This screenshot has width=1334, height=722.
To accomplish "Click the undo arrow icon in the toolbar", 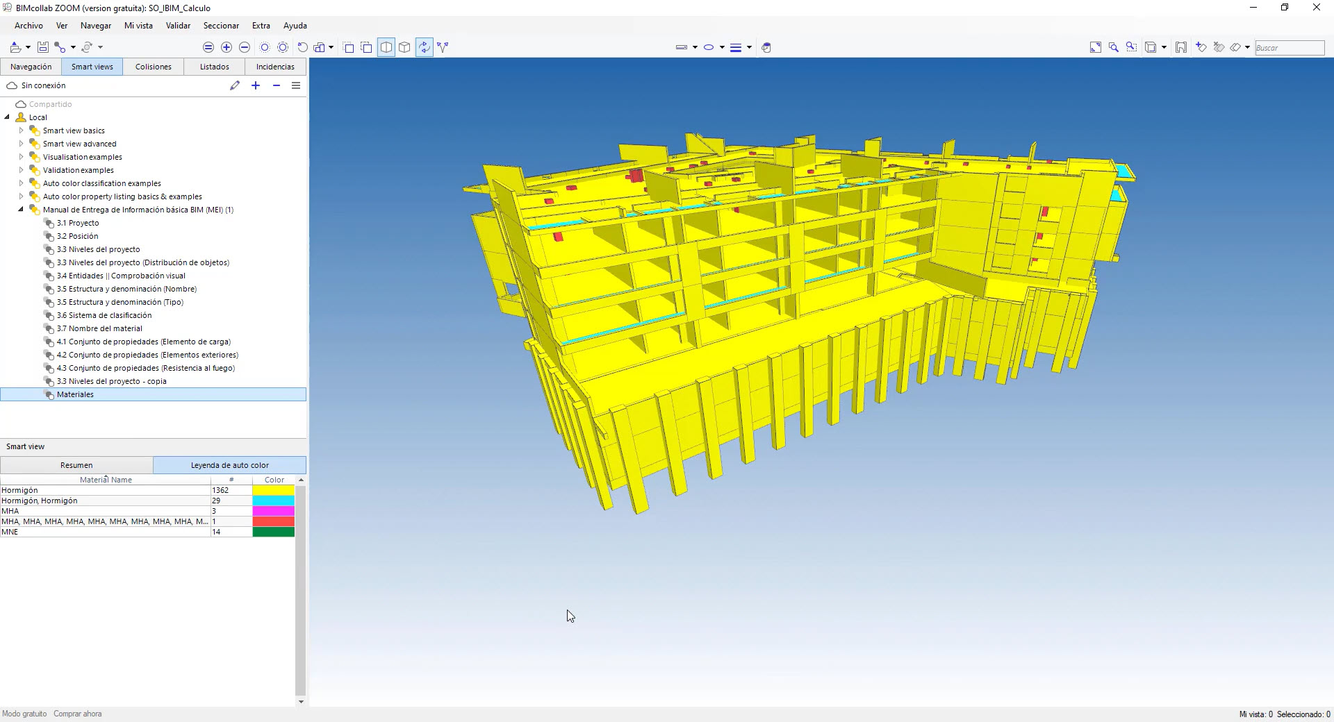I will (x=302, y=47).
